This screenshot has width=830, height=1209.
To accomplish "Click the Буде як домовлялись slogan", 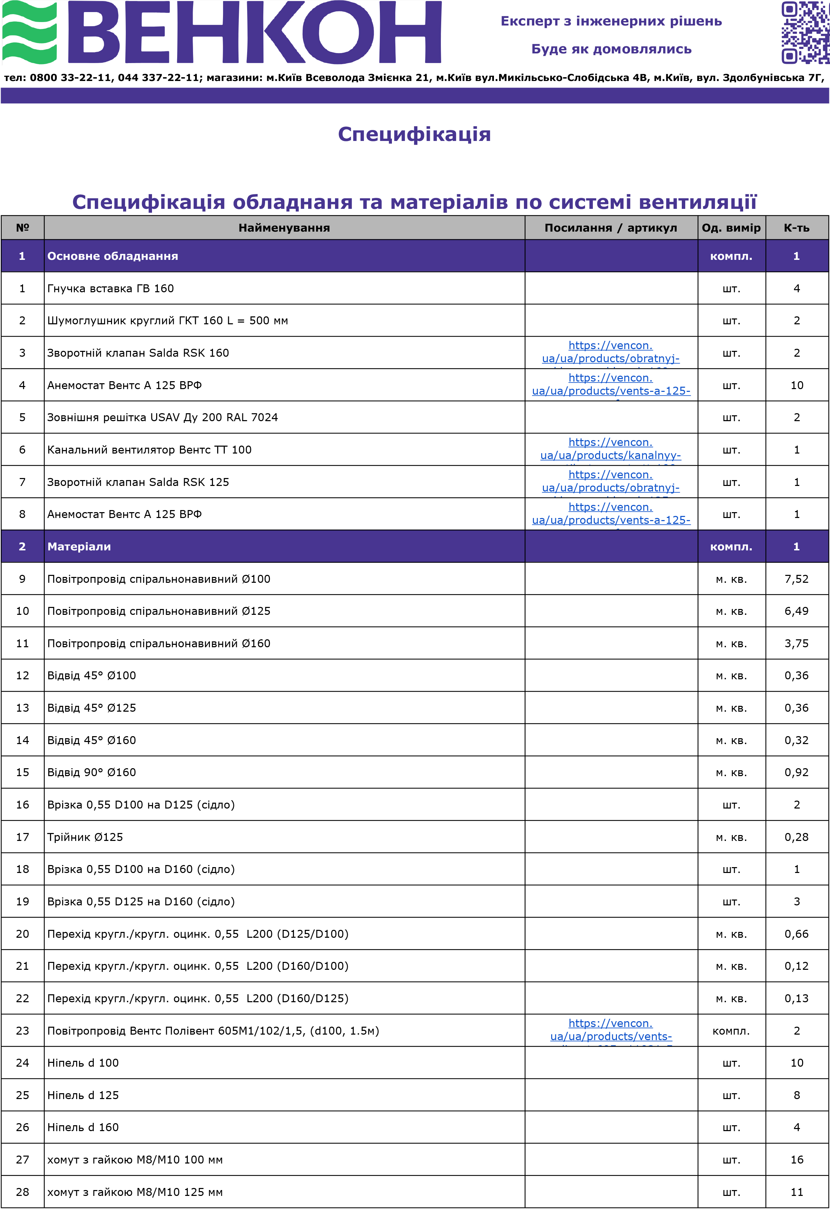I will pos(611,49).
